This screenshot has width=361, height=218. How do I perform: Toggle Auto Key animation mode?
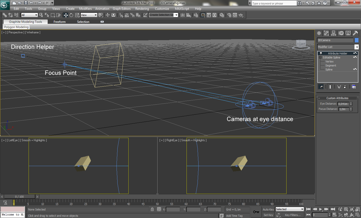(268, 209)
